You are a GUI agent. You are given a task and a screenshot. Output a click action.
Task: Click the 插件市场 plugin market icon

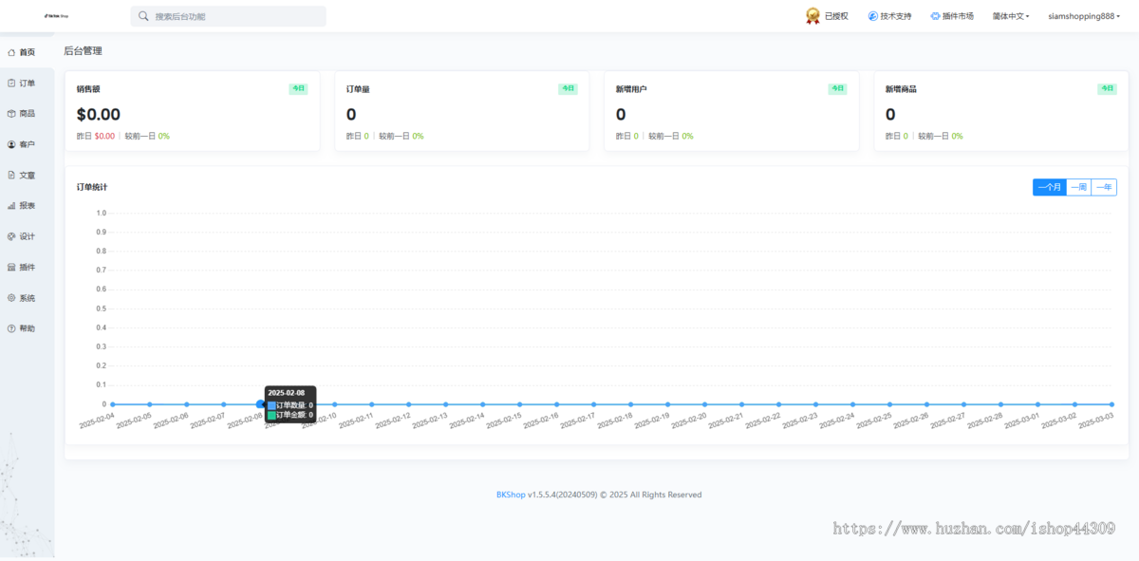pos(935,16)
